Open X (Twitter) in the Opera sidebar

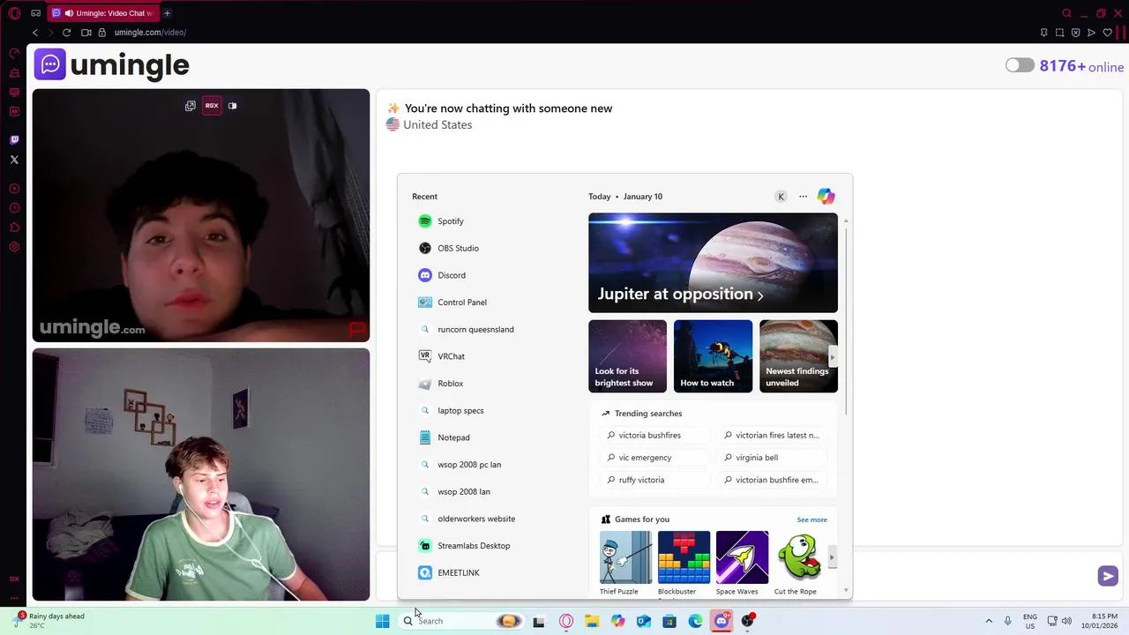[x=14, y=160]
